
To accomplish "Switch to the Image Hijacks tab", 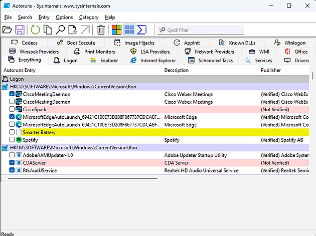I will pyautogui.click(x=134, y=43).
